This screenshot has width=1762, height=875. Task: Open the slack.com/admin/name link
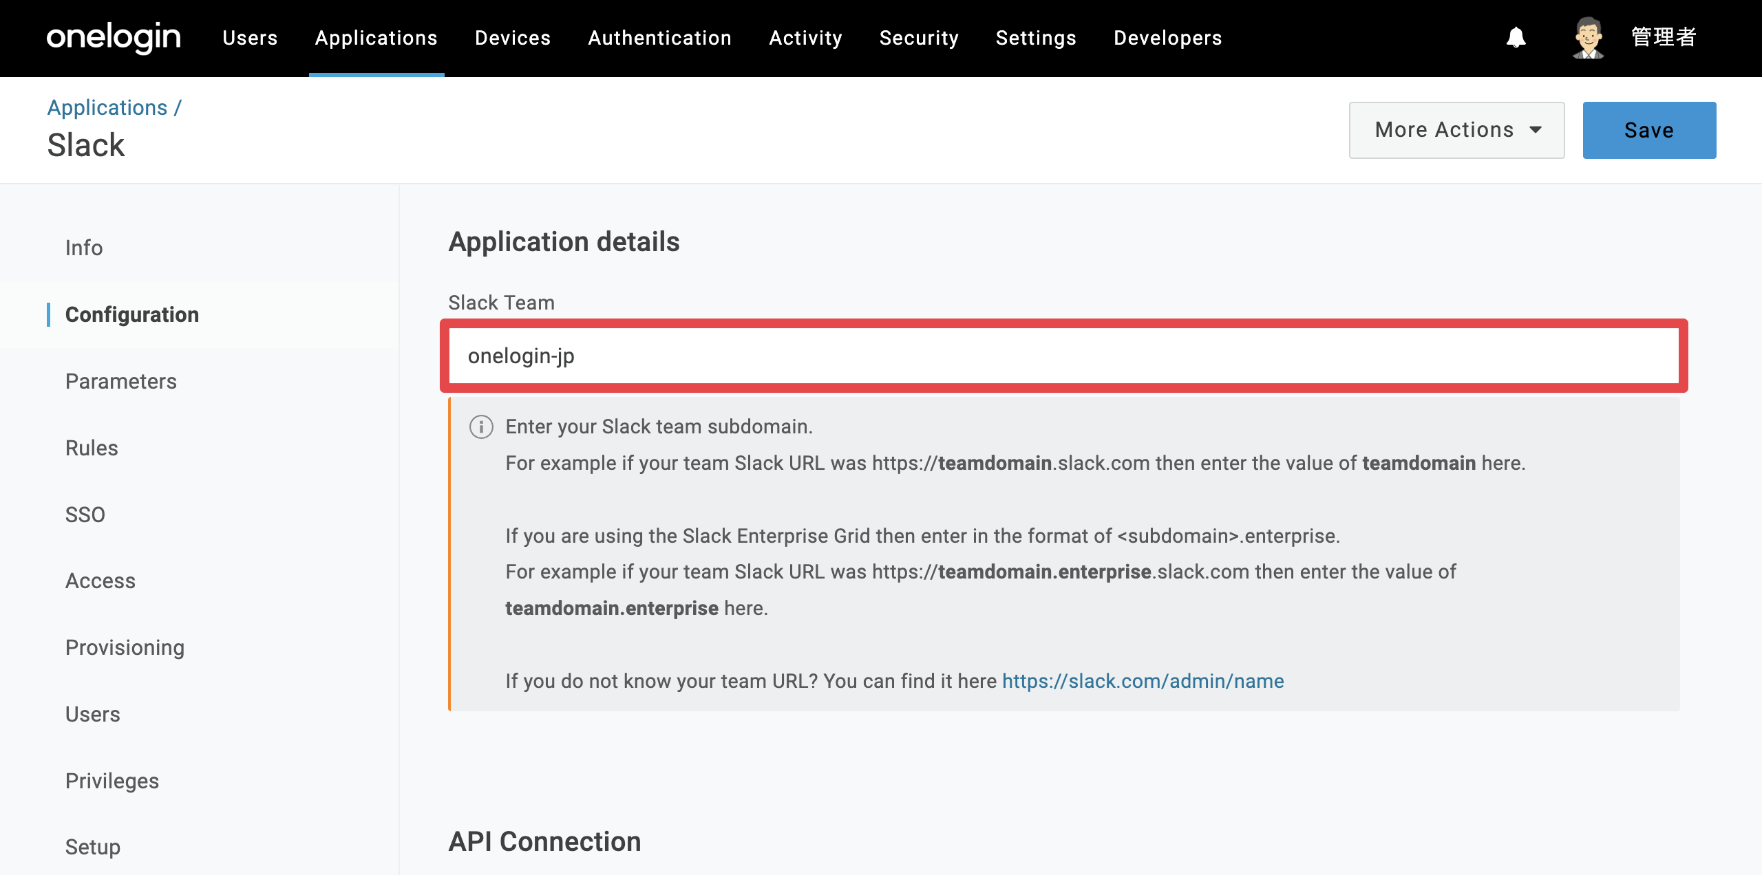tap(1143, 681)
